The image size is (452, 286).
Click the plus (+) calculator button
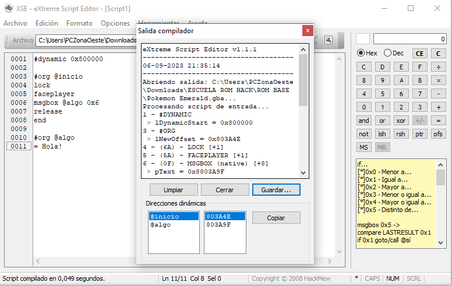(438, 107)
